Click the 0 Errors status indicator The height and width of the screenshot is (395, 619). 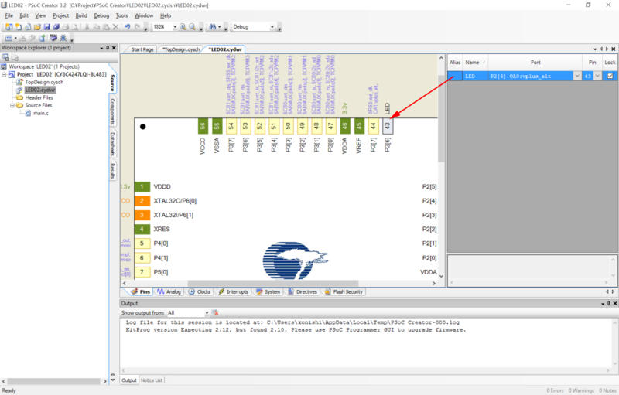[x=555, y=390]
